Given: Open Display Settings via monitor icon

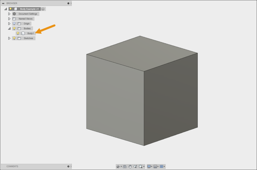Looking at the screenshot, I should tap(149, 166).
